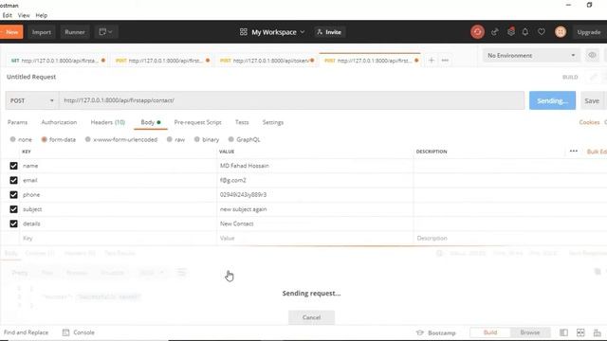Switch to the Params tab
Screen dimensions: 607x341
coord(17,122)
